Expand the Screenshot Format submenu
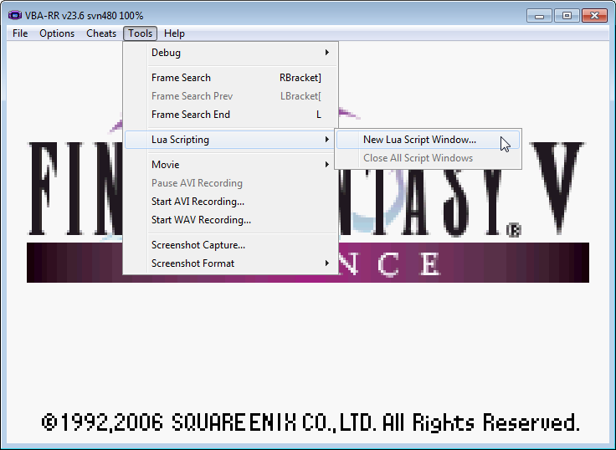The height and width of the screenshot is (450, 616). coord(231,263)
